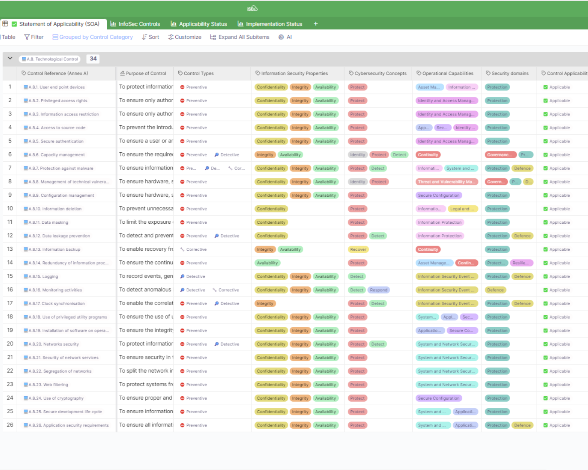The height and width of the screenshot is (470, 588).
Task: Open the Customize settings icon
Action: [171, 37]
